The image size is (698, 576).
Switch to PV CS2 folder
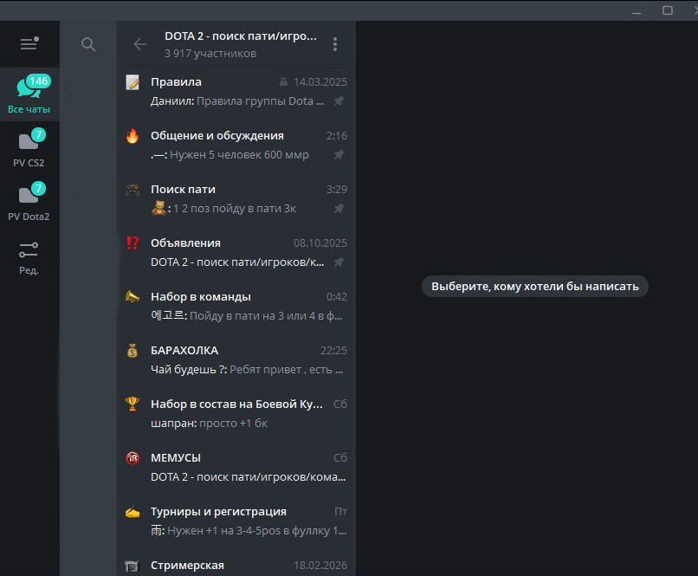pos(29,148)
